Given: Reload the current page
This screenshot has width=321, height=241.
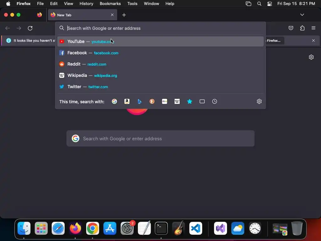Looking at the screenshot, I should [30, 28].
